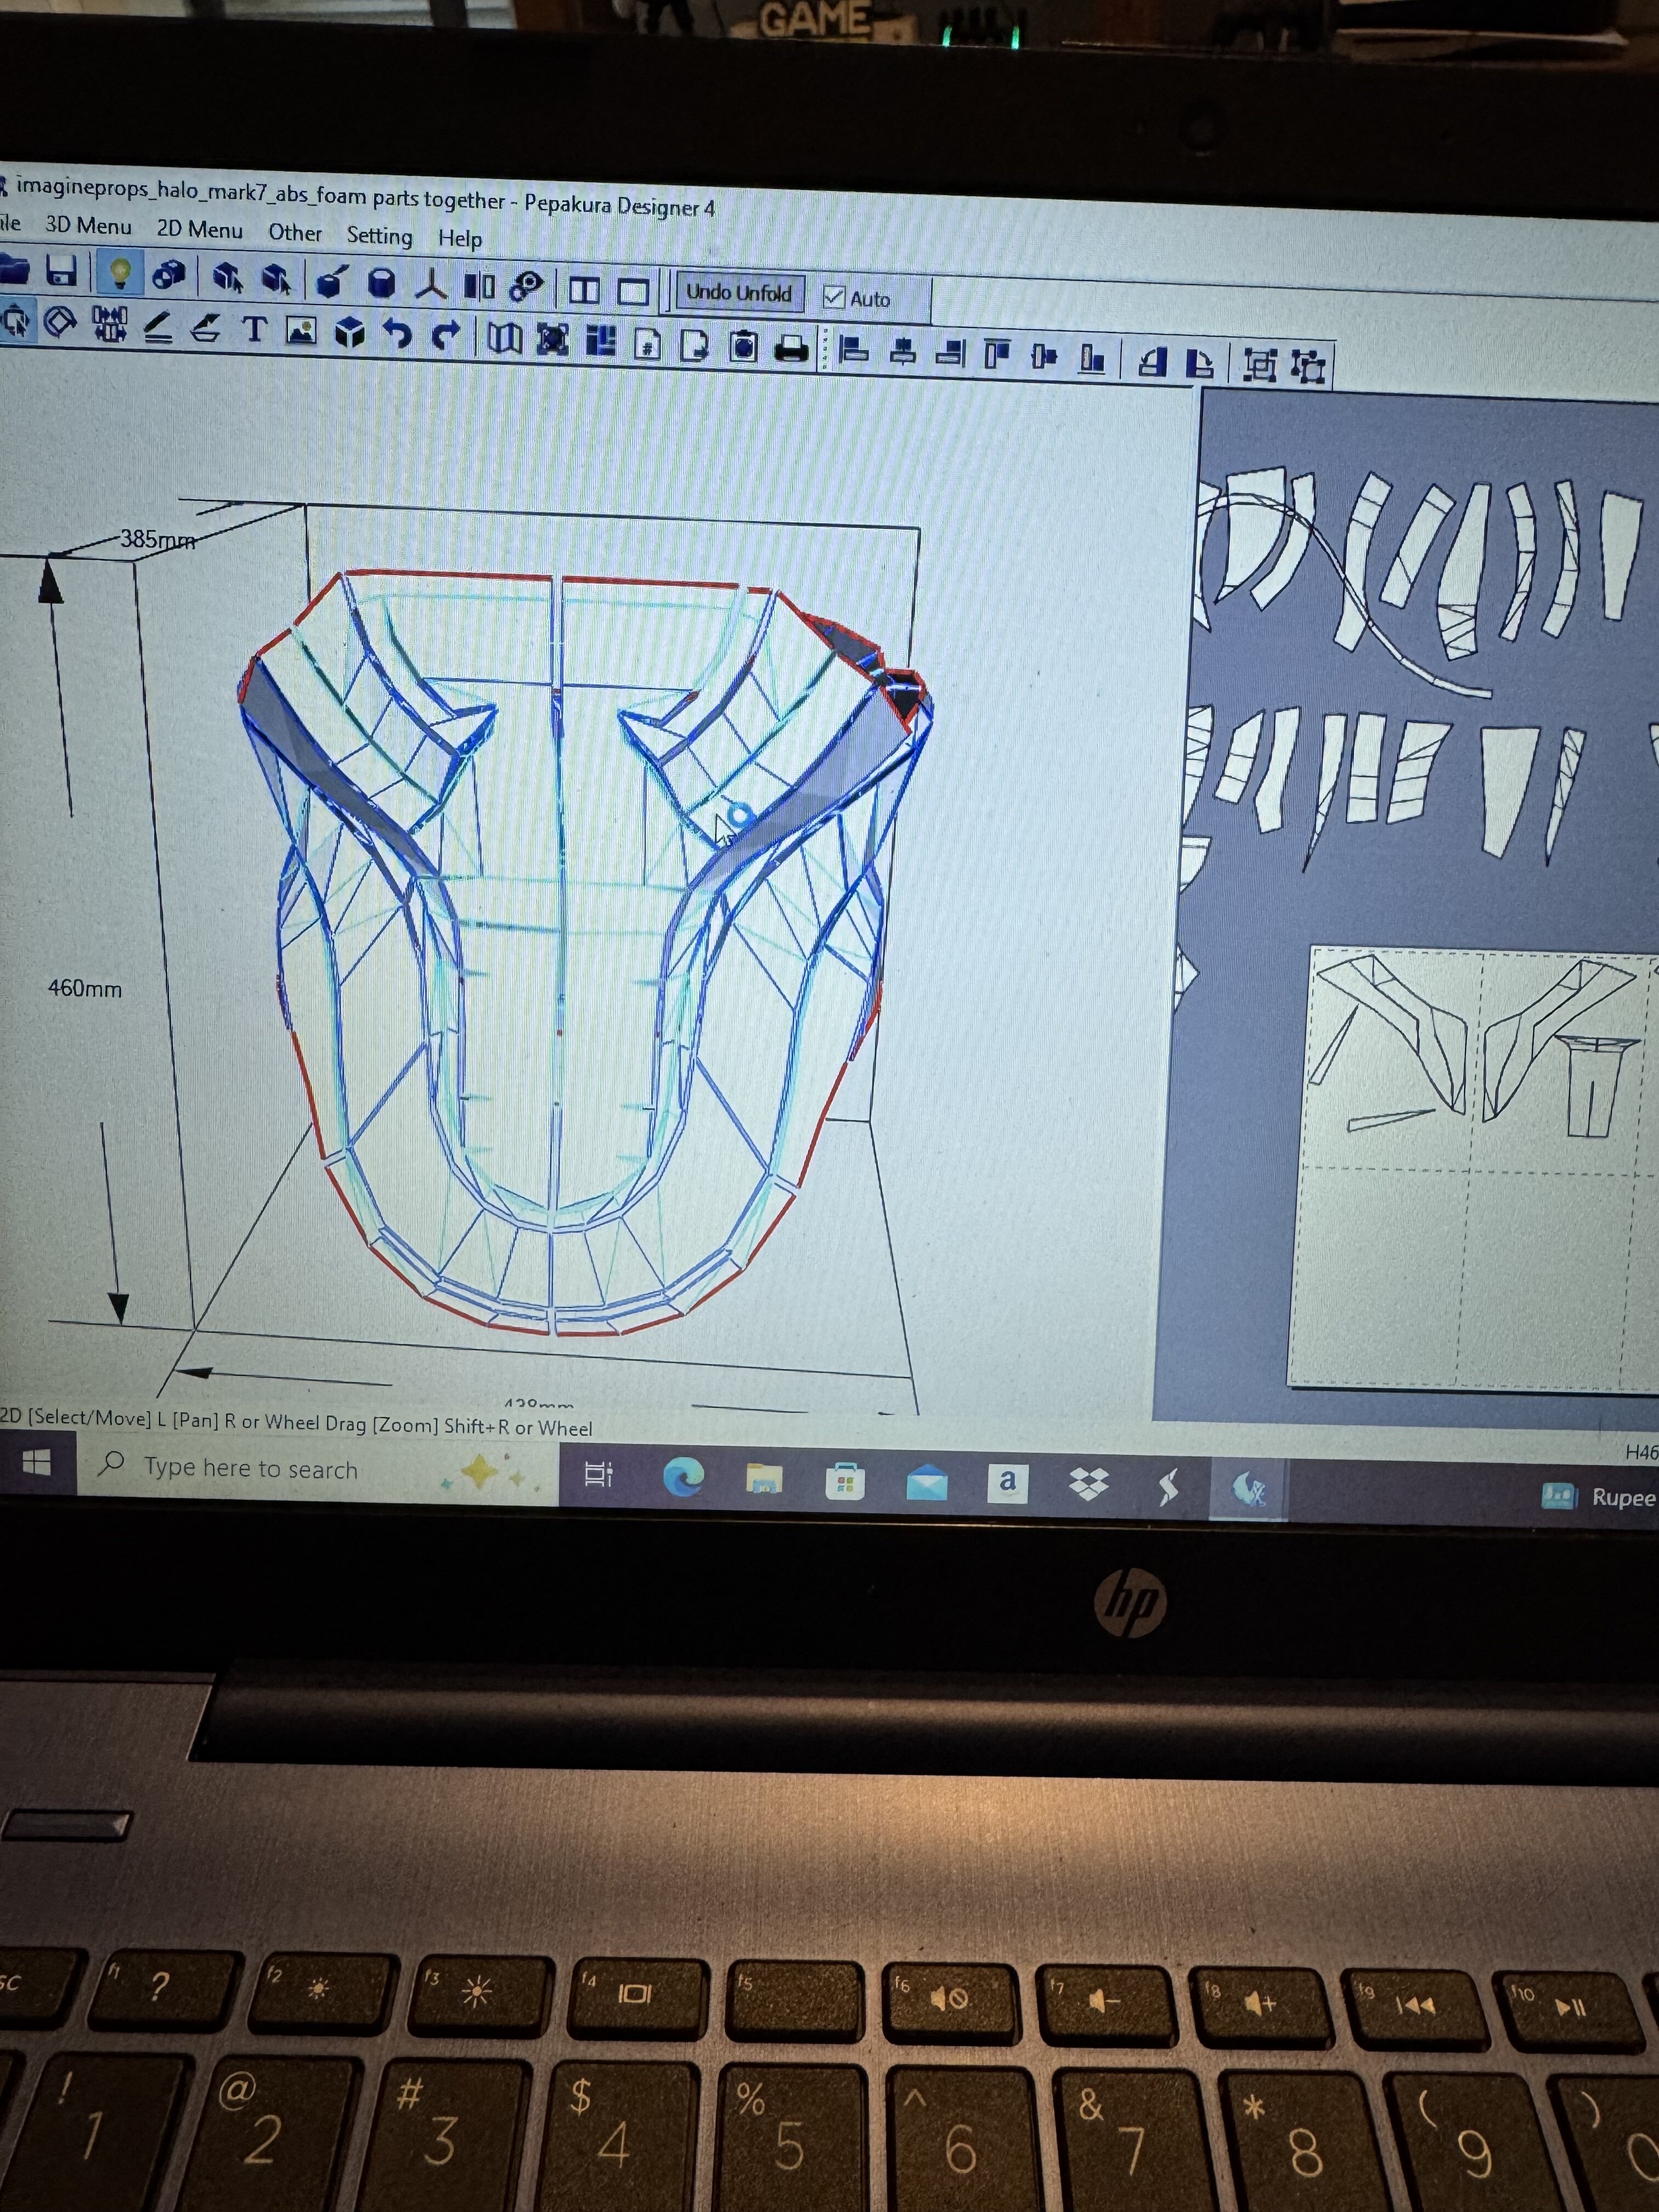1659x2212 pixels.
Task: Click the 3D cube object icon
Action: 349,333
